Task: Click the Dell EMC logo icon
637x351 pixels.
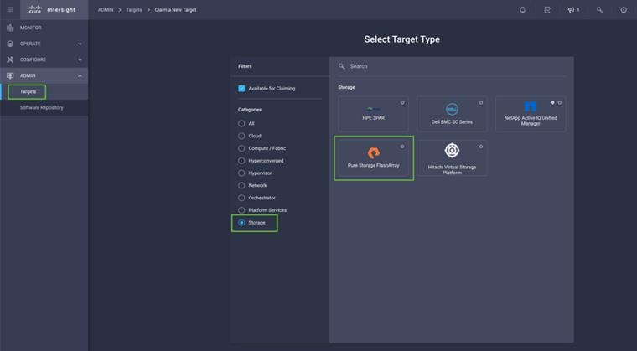Action: coord(452,109)
